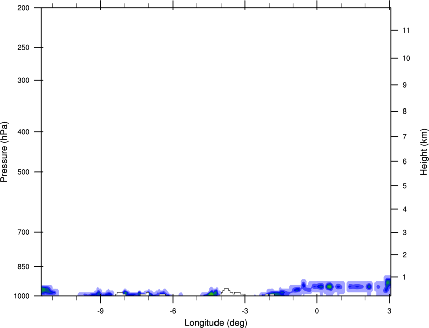Click the white terrain outline near -4 longitude
The image size is (429, 328).
231,292
